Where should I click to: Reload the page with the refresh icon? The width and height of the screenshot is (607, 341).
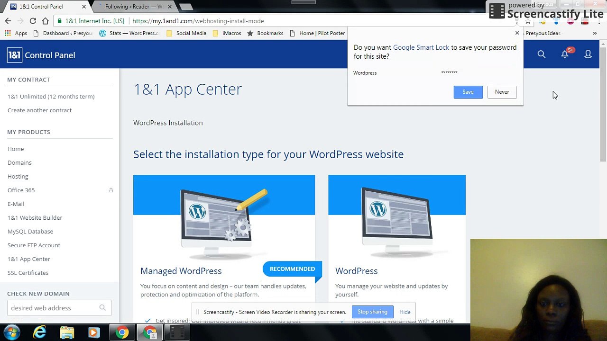[x=33, y=21]
